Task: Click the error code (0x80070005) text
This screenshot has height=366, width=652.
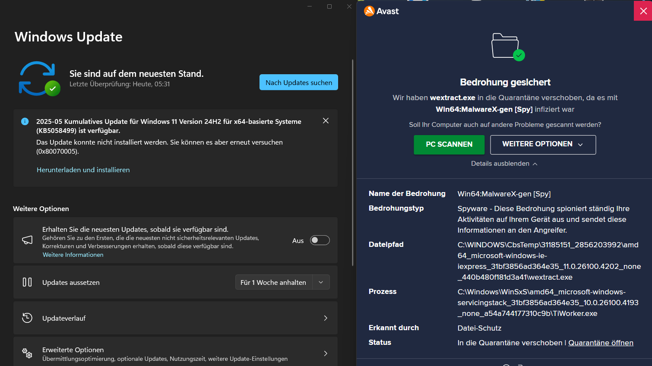Action: tap(57, 151)
